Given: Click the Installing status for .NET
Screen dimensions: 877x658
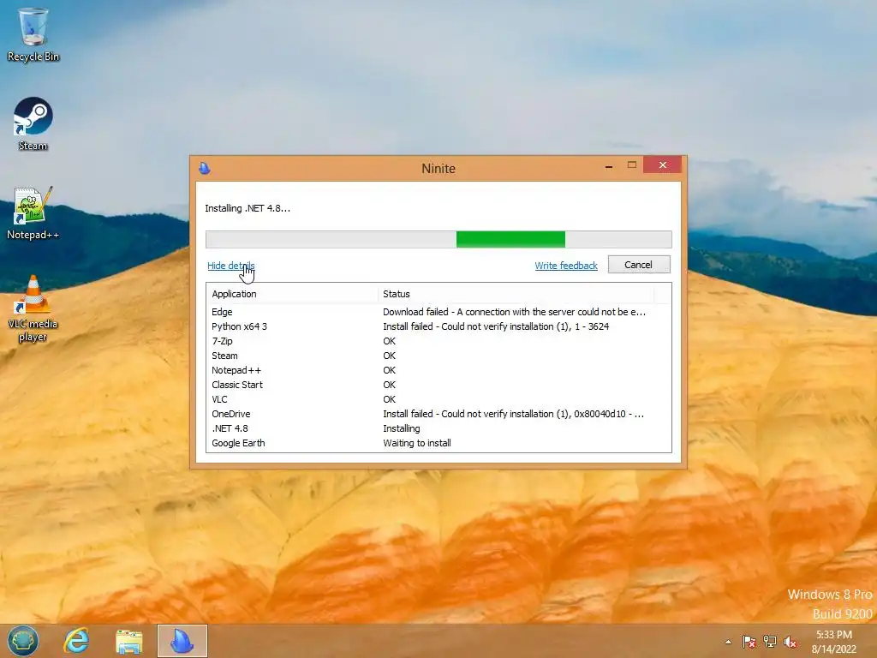Looking at the screenshot, I should tap(401, 428).
